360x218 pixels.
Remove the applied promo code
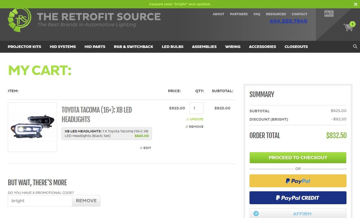click(x=86, y=201)
